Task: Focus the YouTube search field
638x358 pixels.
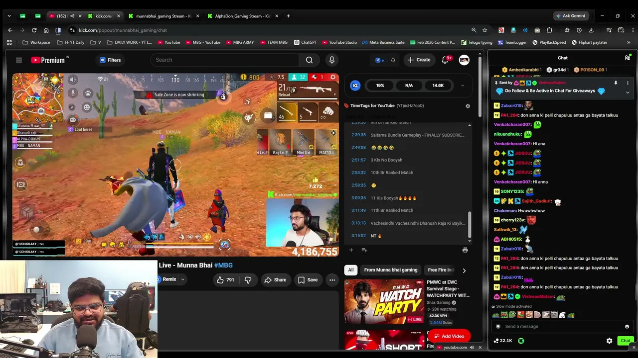Action: (x=225, y=60)
